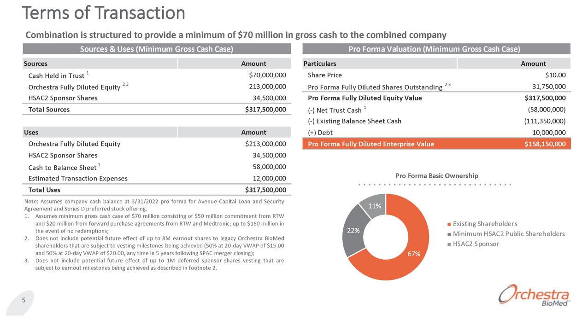Click the Sources & Uses section header
Viewport: 588px width, 320px height.
157,49
